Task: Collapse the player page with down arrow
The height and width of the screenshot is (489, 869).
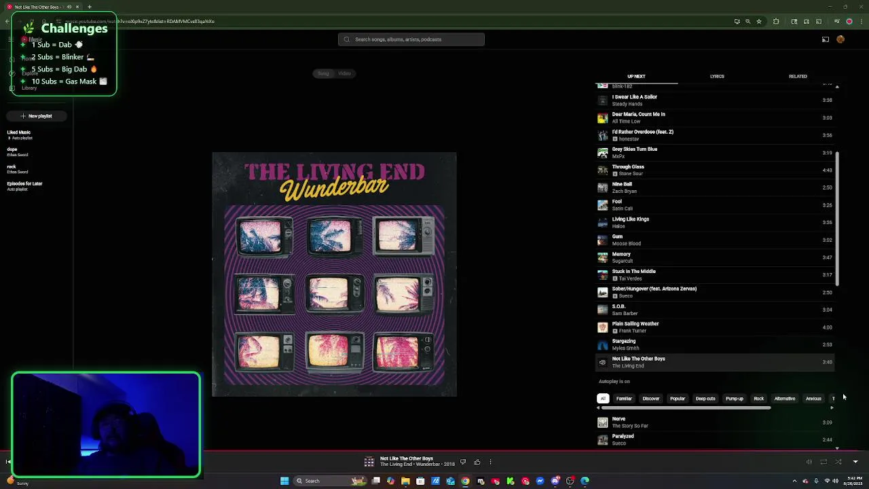Action: 855,462
